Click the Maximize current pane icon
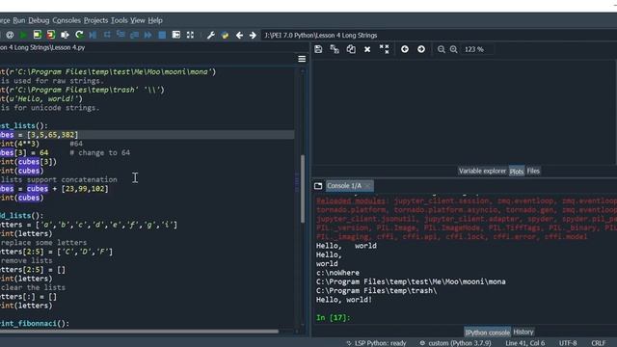Screen dimensions: 617x347 176,35
